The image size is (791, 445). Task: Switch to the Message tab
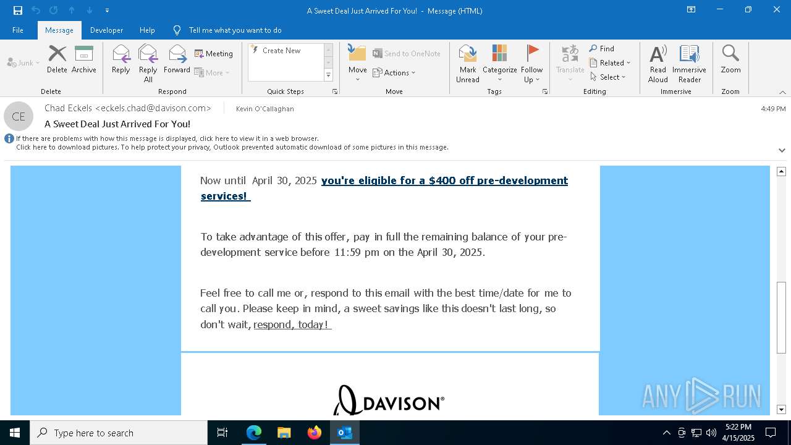point(59,30)
